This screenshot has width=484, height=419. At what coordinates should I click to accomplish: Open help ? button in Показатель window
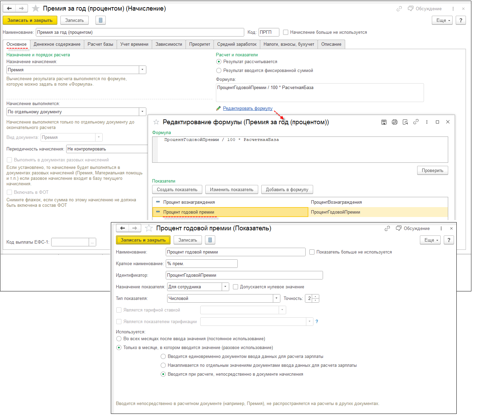coord(449,240)
